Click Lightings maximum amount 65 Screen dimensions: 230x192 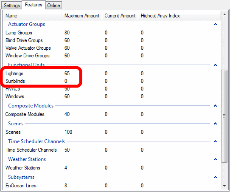pos(67,73)
